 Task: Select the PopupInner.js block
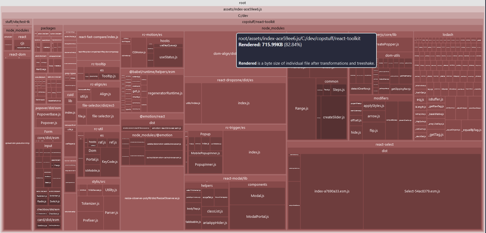[x=205, y=165]
